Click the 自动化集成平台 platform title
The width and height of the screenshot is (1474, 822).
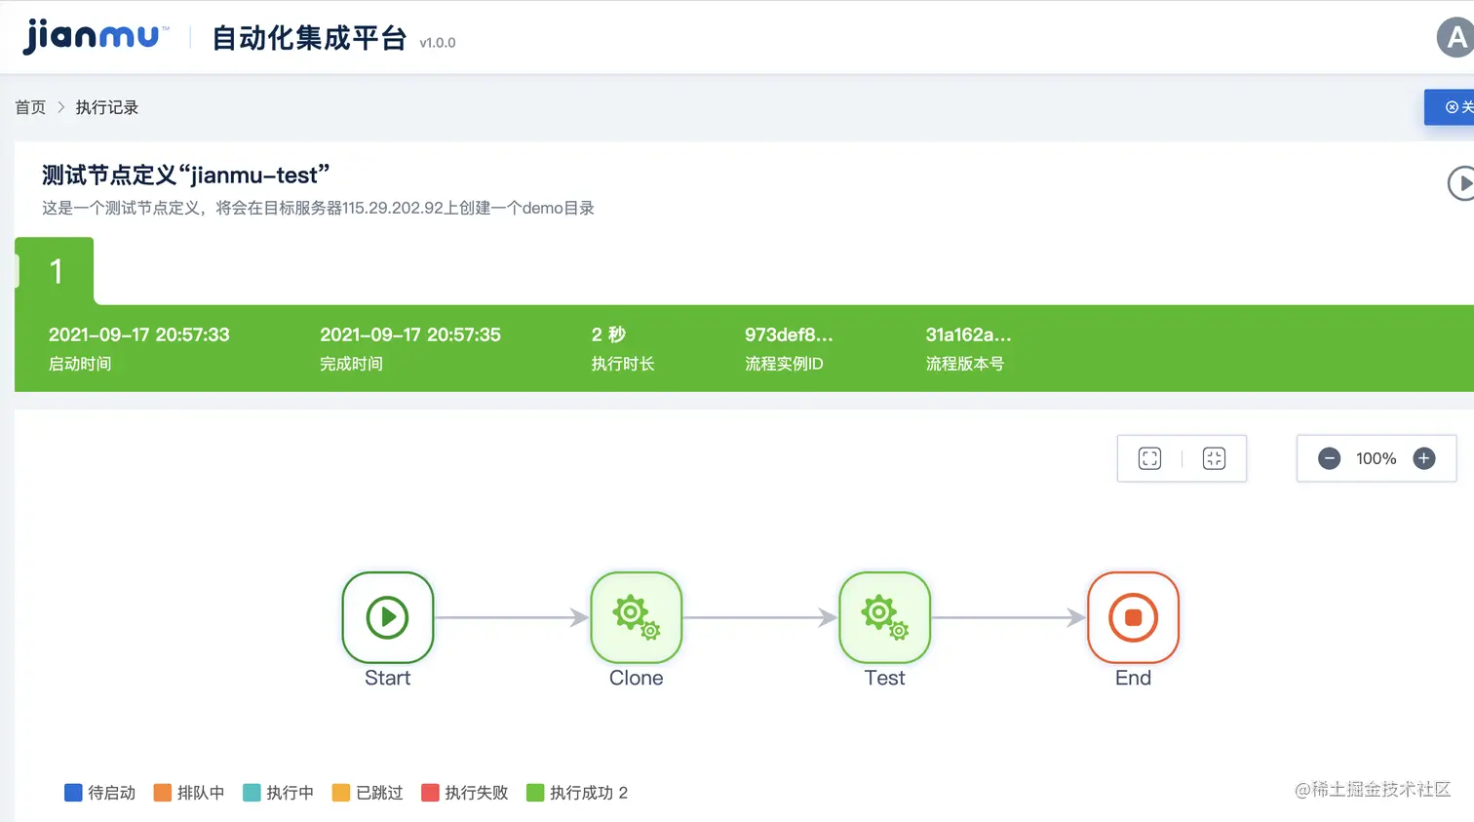309,38
